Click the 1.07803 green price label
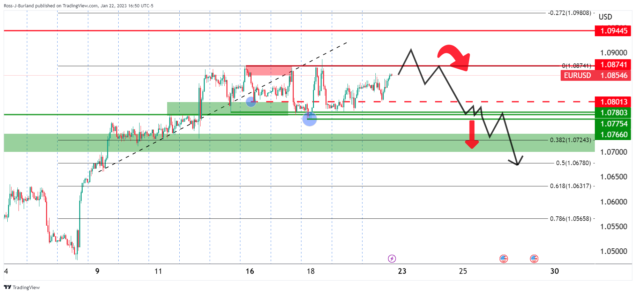Screen dimensions: 636x294 click(613, 113)
